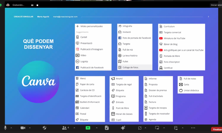Screen dimensions: 222x133
Task: Choose Programa book option
Action: coord(119,96)
